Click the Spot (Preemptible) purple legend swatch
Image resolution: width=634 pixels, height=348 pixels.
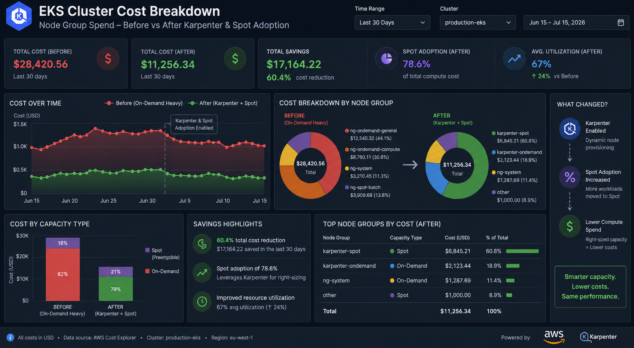point(148,250)
